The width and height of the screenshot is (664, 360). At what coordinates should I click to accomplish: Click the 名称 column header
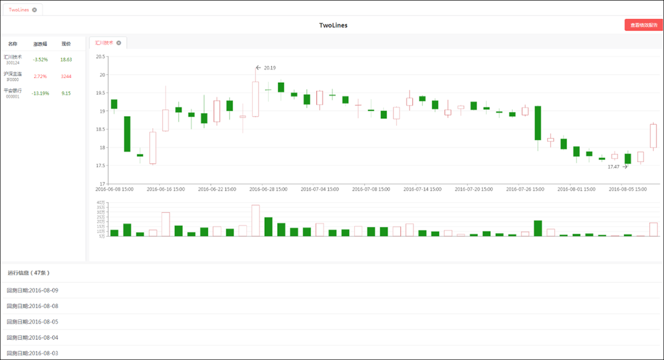(13, 44)
